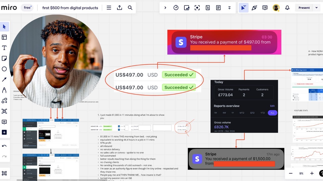Start the timer tool
The height and width of the screenshot is (181, 323).
176,8
